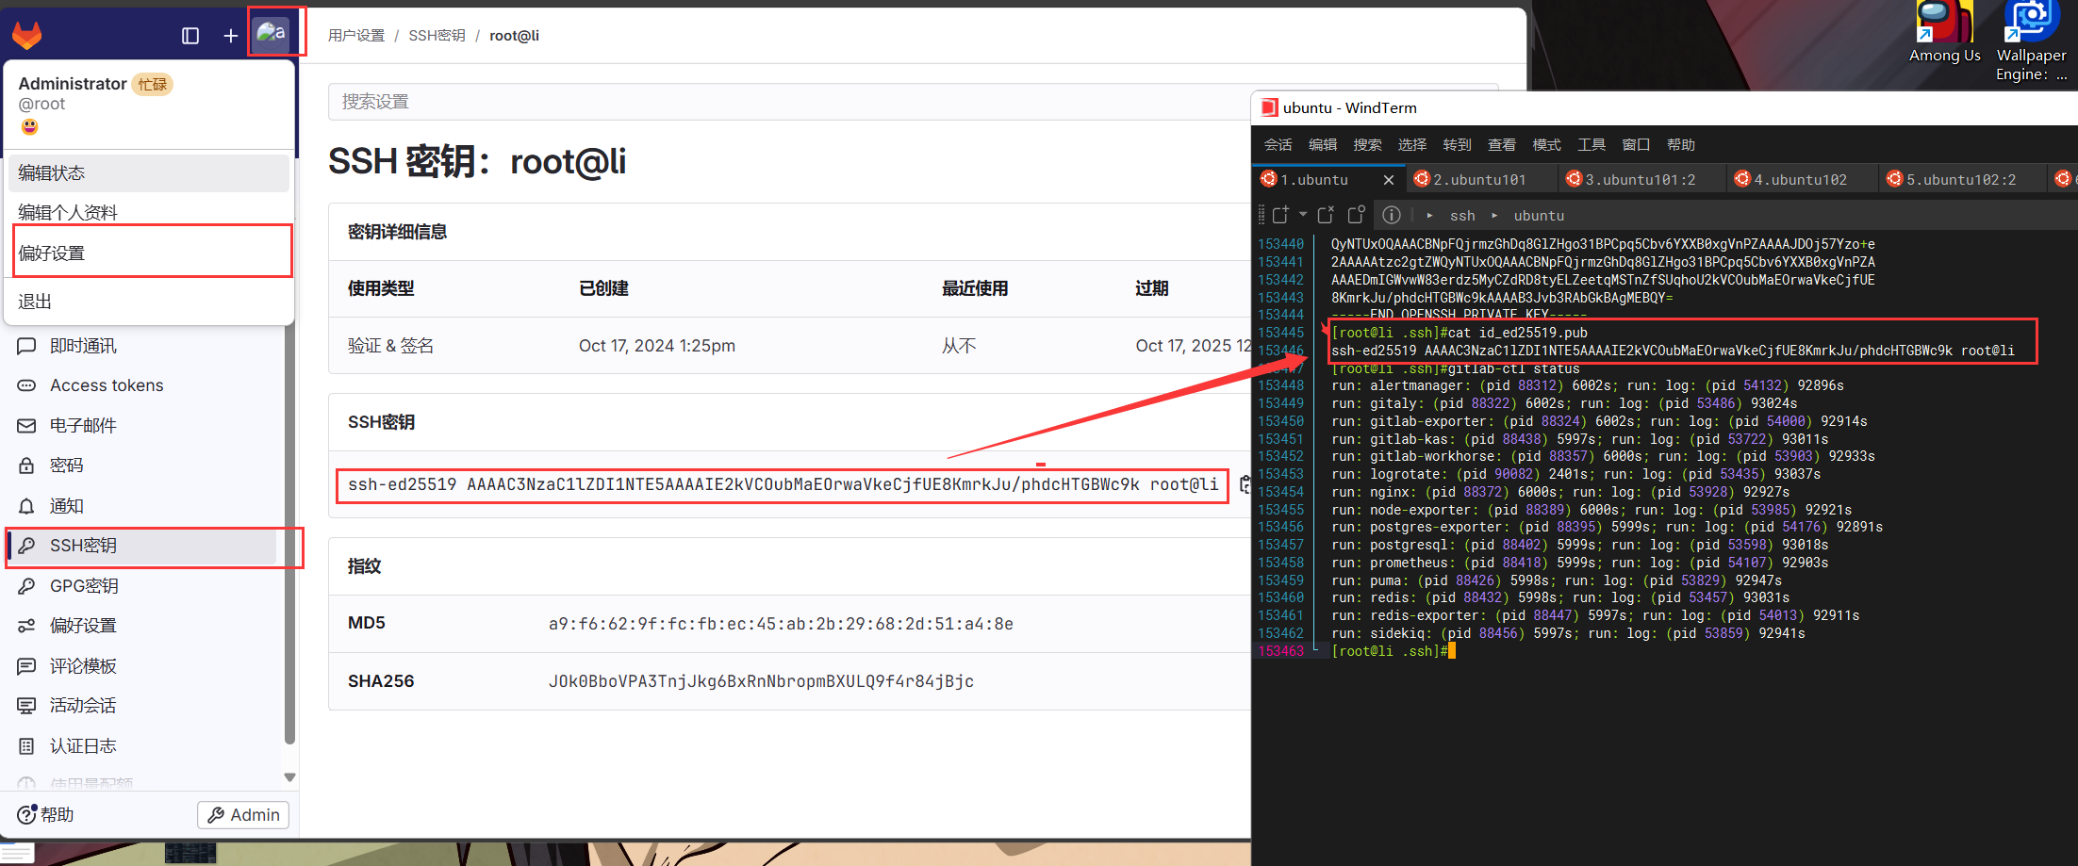Open the user avatar menu
The width and height of the screenshot is (2078, 866).
[272, 34]
